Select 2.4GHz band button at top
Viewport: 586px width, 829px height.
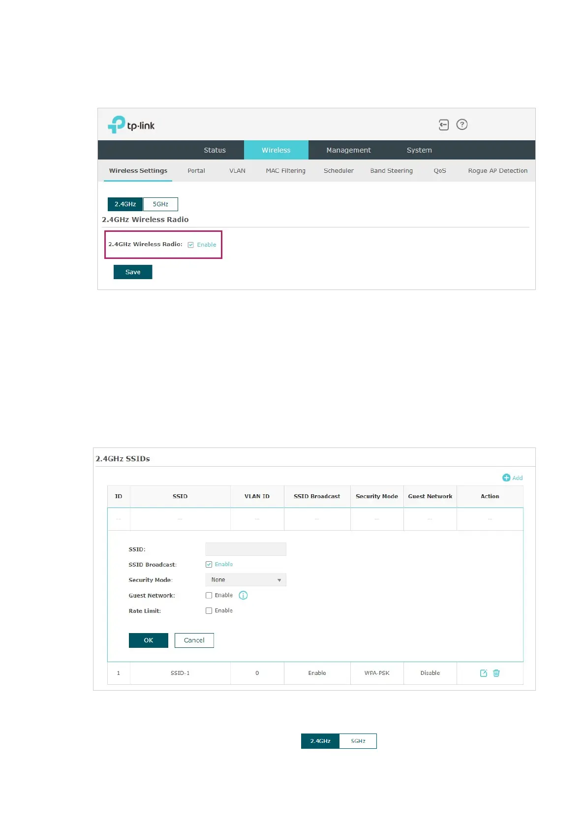(125, 204)
